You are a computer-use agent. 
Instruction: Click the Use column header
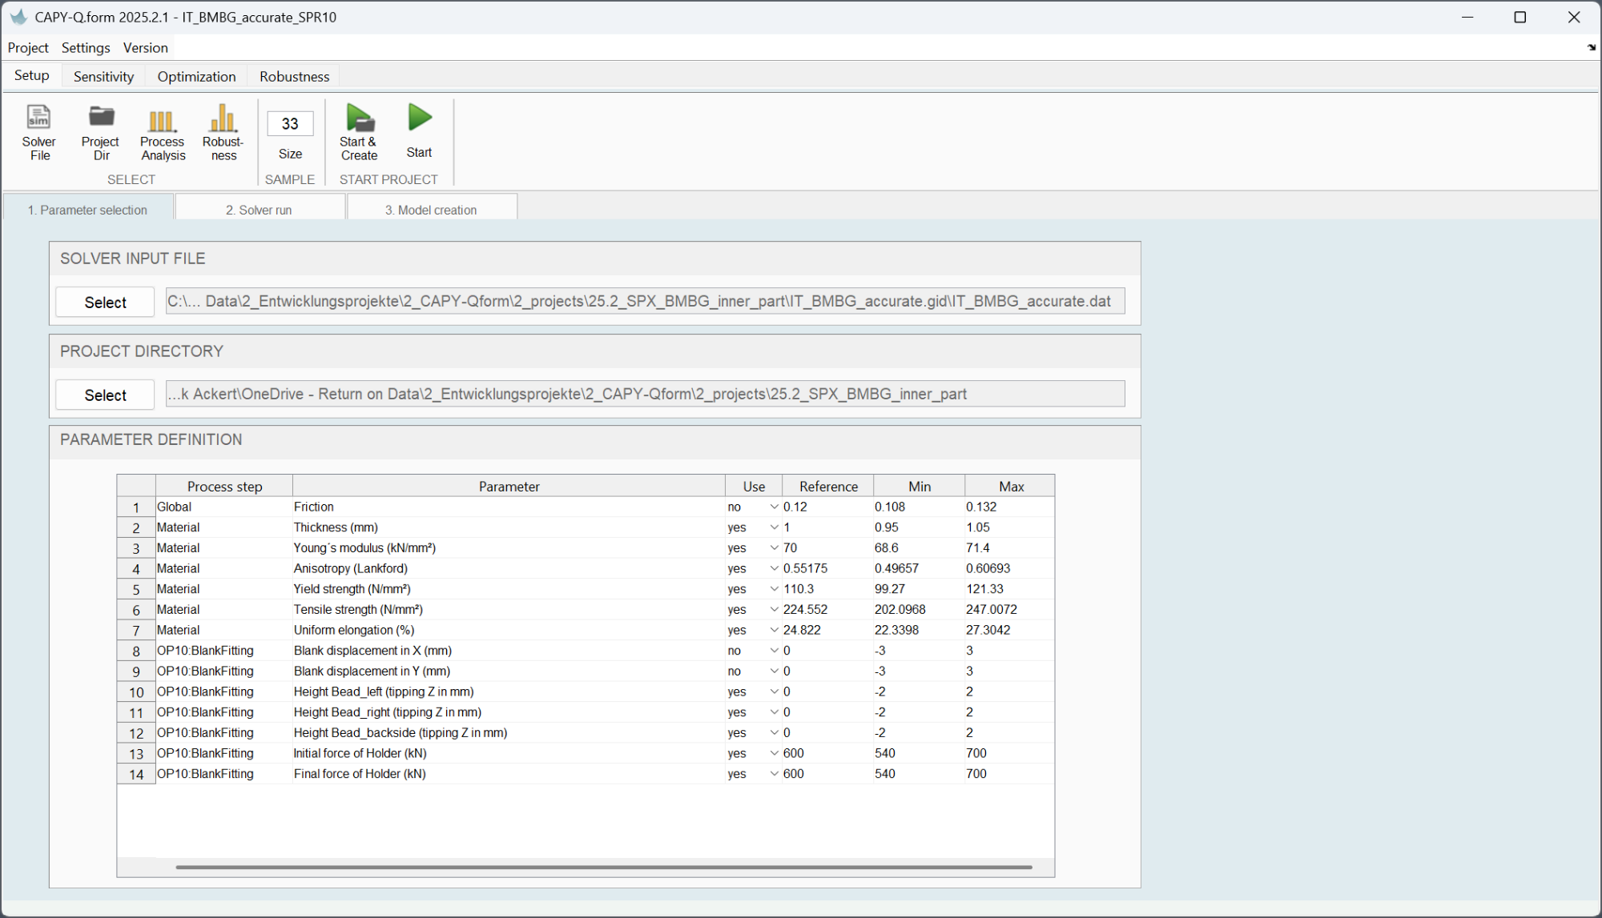[754, 487]
